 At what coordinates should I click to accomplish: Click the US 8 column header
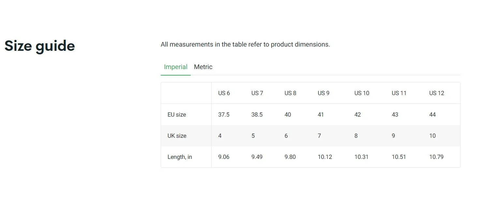[x=290, y=93]
